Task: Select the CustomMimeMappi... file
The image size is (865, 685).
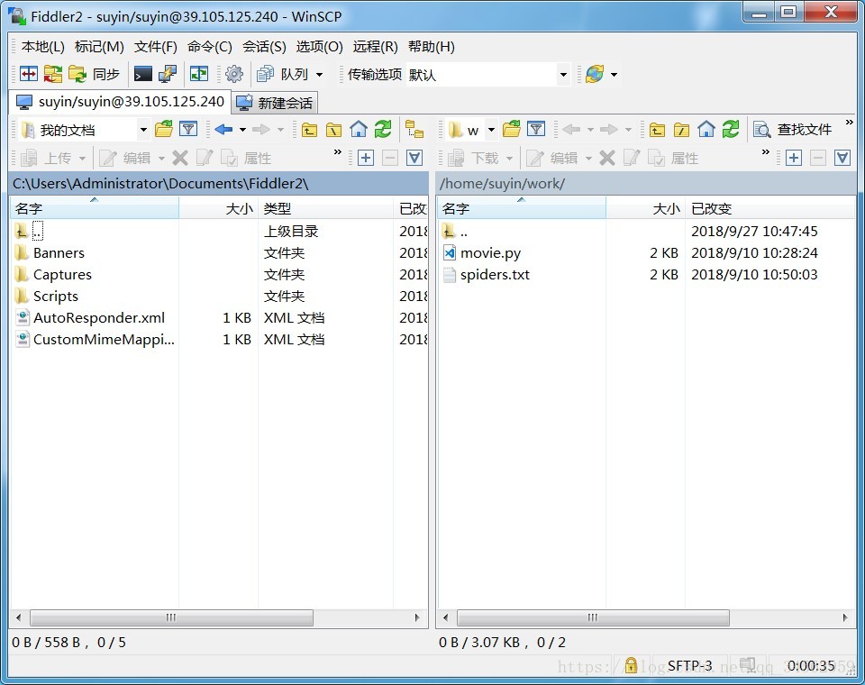Action: 104,339
